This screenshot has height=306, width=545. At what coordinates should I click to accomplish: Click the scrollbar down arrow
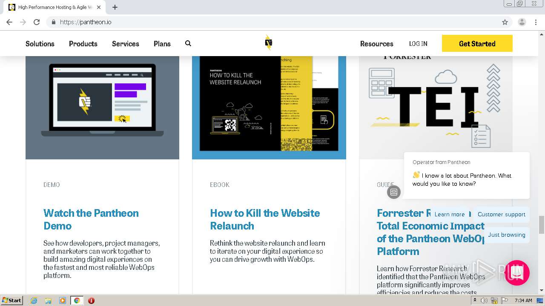(x=542, y=291)
